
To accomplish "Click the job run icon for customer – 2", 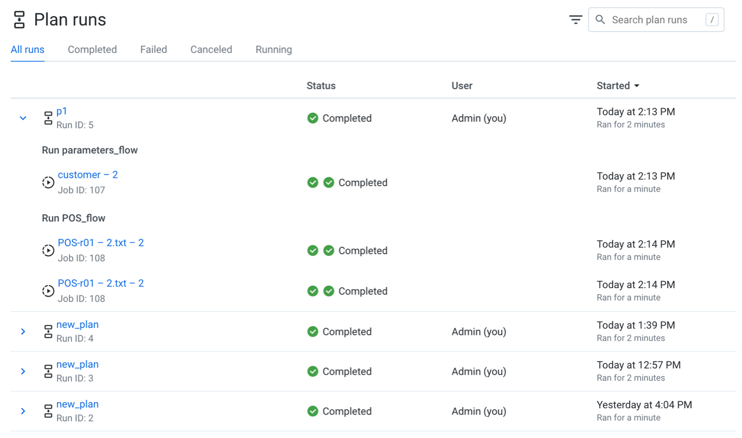I will pyautogui.click(x=49, y=182).
